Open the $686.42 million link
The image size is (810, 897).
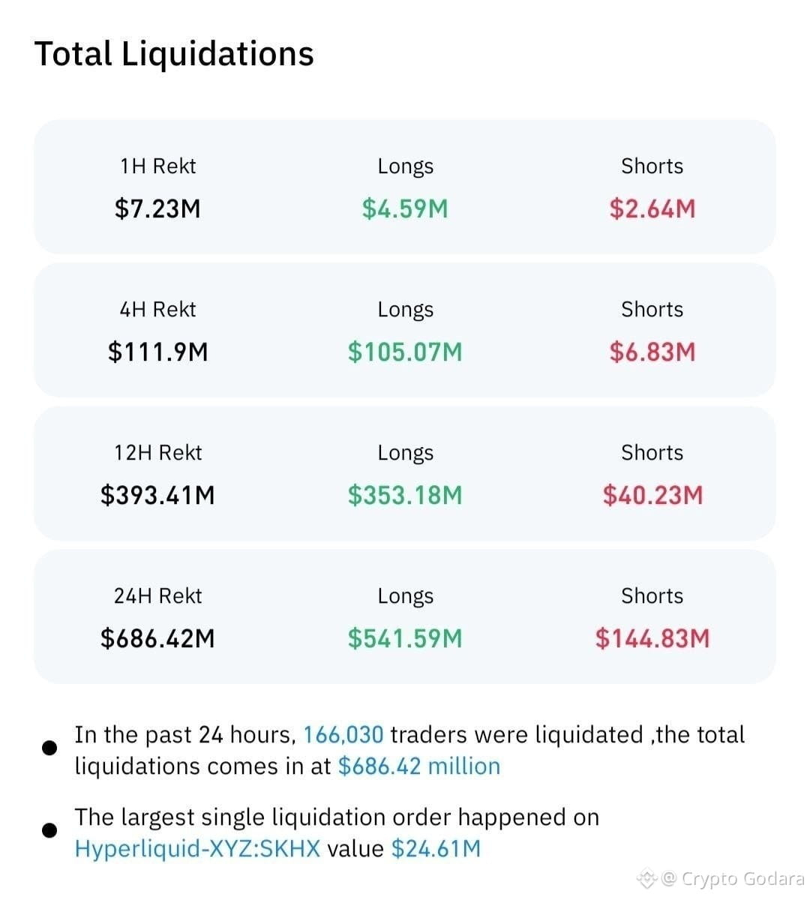[419, 766]
